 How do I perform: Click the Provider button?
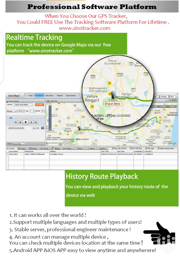point(162,97)
